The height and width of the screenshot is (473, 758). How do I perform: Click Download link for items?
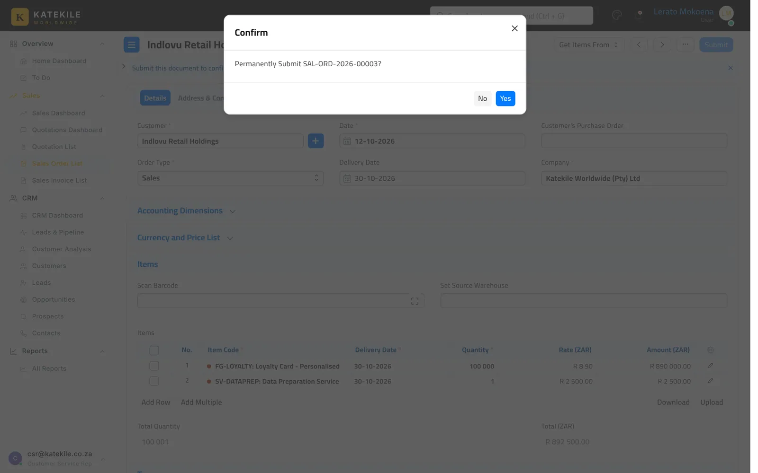[x=673, y=403]
